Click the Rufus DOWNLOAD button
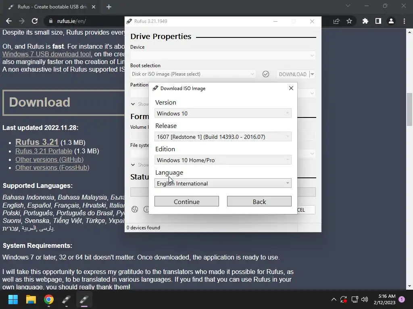The height and width of the screenshot is (309, 413). coord(293,74)
